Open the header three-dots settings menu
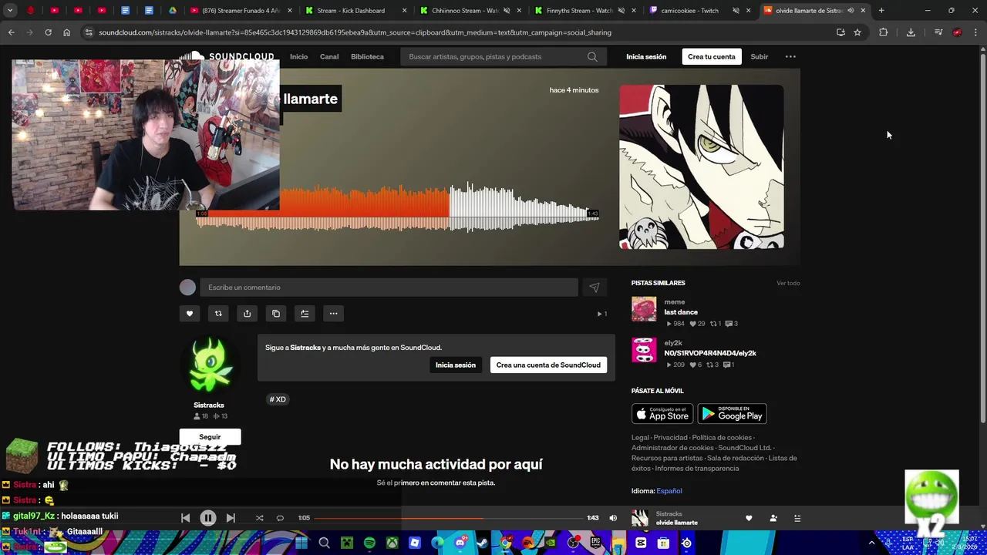 [790, 57]
